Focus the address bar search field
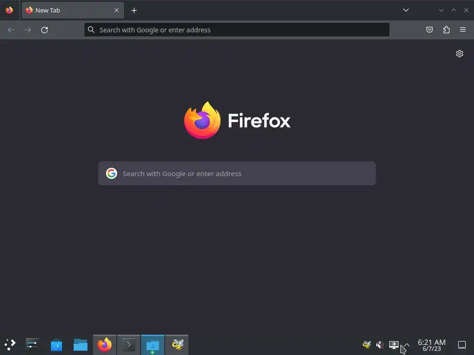The height and width of the screenshot is (355, 474). [237, 30]
